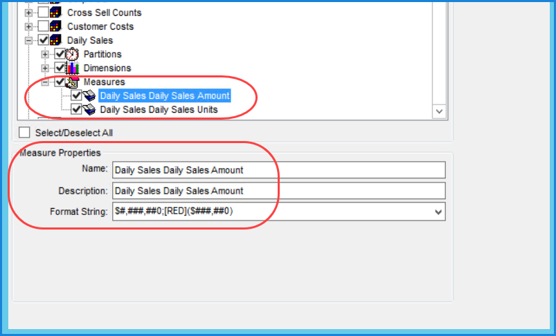Viewport: 556px width, 336px height.
Task: Click the Dimensions bar chart icon
Action: click(73, 68)
